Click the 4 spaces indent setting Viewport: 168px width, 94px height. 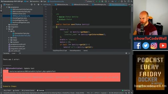[104, 93]
